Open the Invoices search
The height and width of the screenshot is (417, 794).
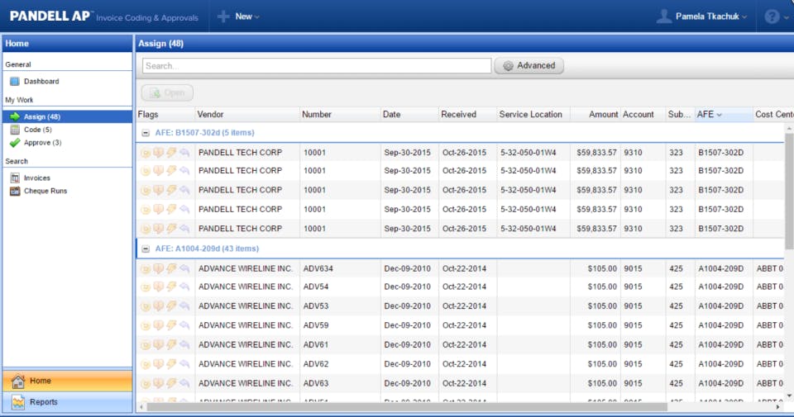[36, 178]
